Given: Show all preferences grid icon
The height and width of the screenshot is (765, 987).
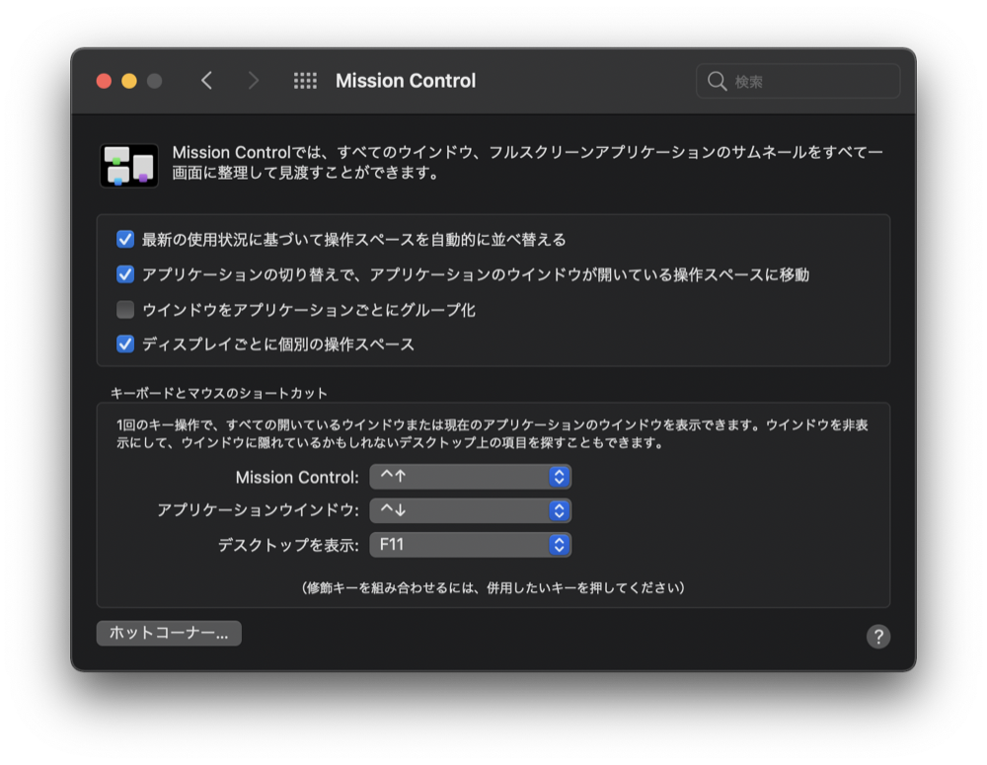Looking at the screenshot, I should pos(305,81).
